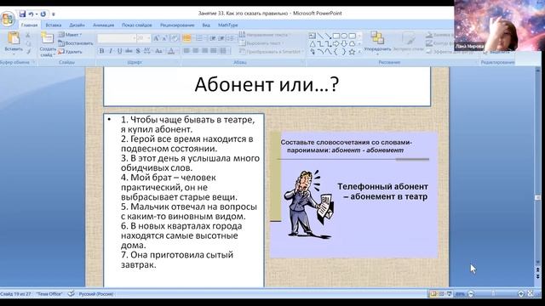Decrease font size with the smaller A icon
Screen dimensions: 545x306
pyautogui.click(x=164, y=38)
